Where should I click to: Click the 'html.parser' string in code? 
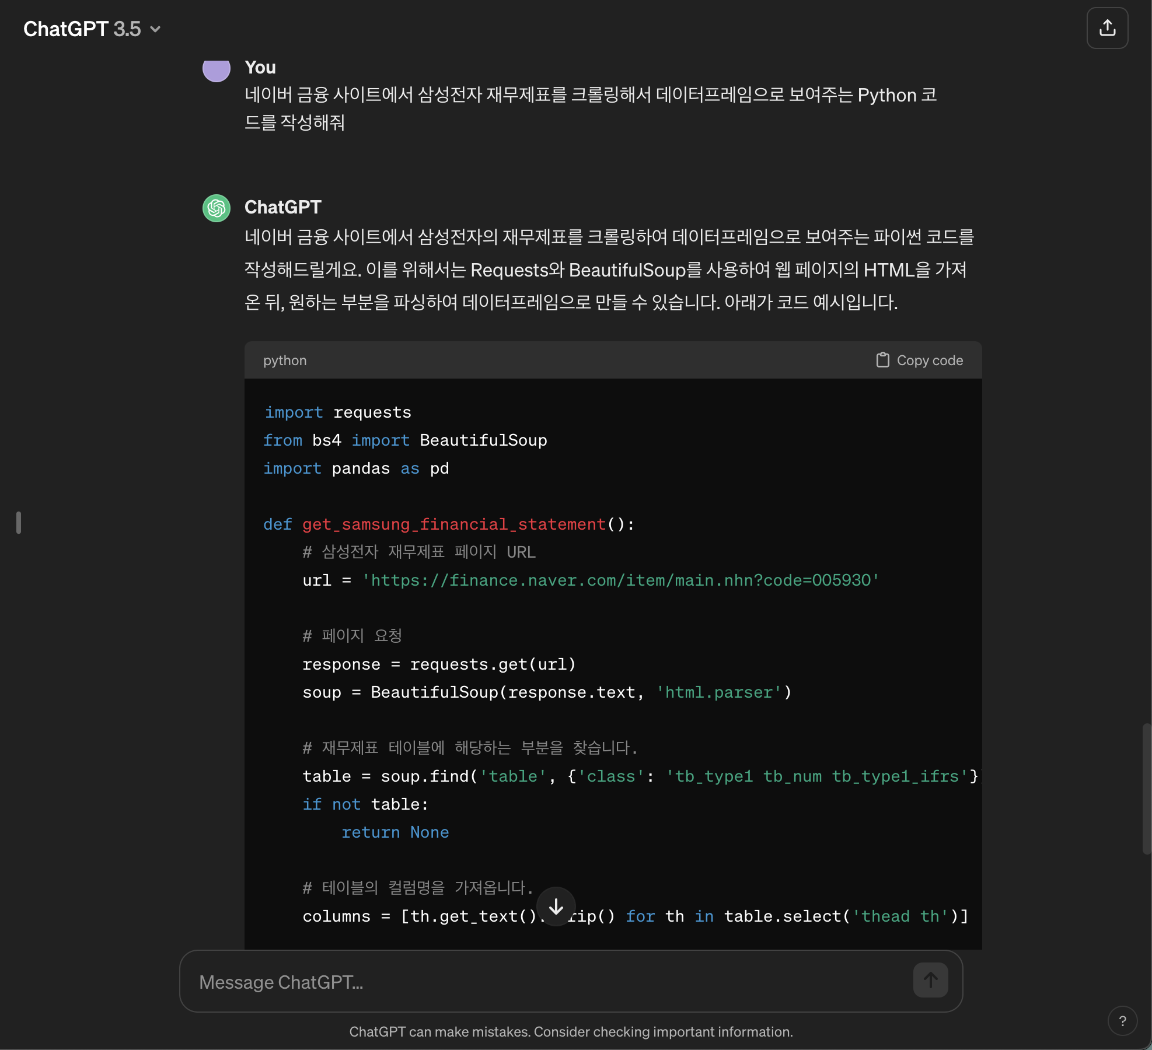pyautogui.click(x=719, y=692)
